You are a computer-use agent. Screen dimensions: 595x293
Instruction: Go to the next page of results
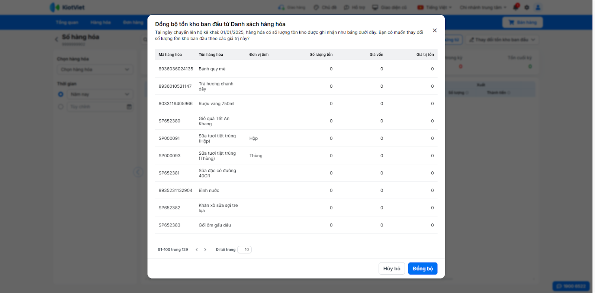click(x=205, y=250)
